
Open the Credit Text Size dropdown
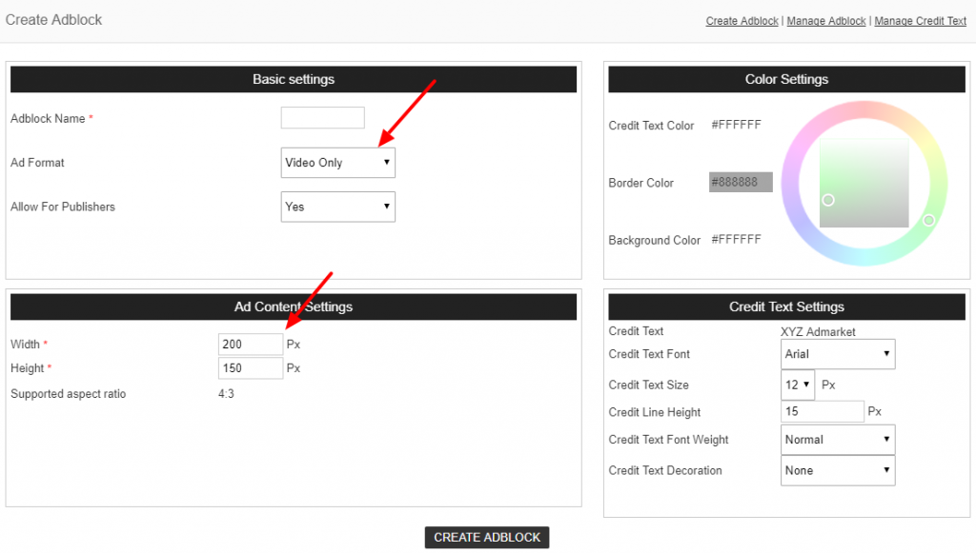click(x=798, y=385)
